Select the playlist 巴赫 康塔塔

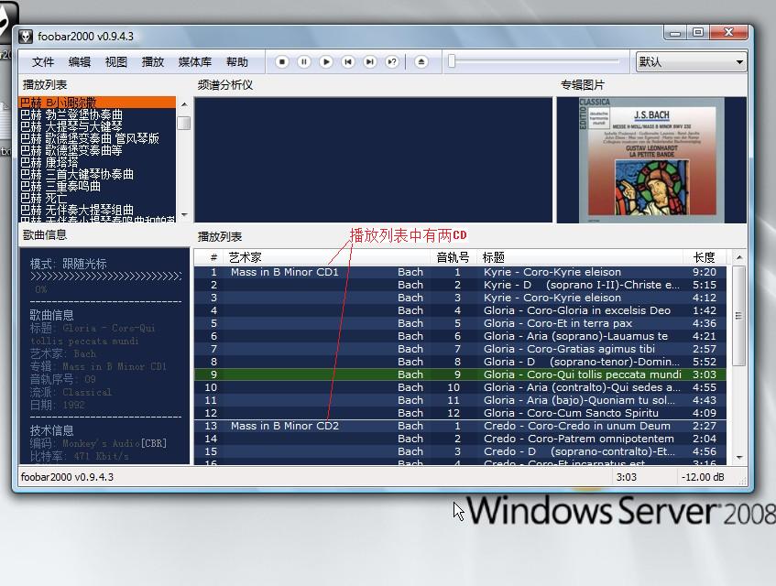[x=97, y=162]
